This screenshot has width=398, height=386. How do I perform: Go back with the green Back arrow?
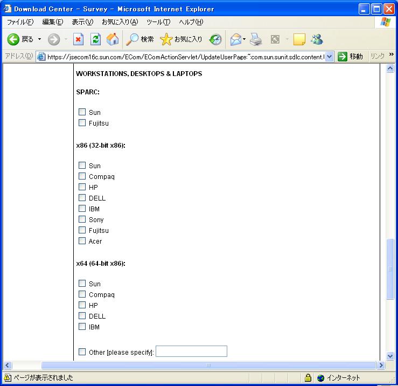point(13,39)
